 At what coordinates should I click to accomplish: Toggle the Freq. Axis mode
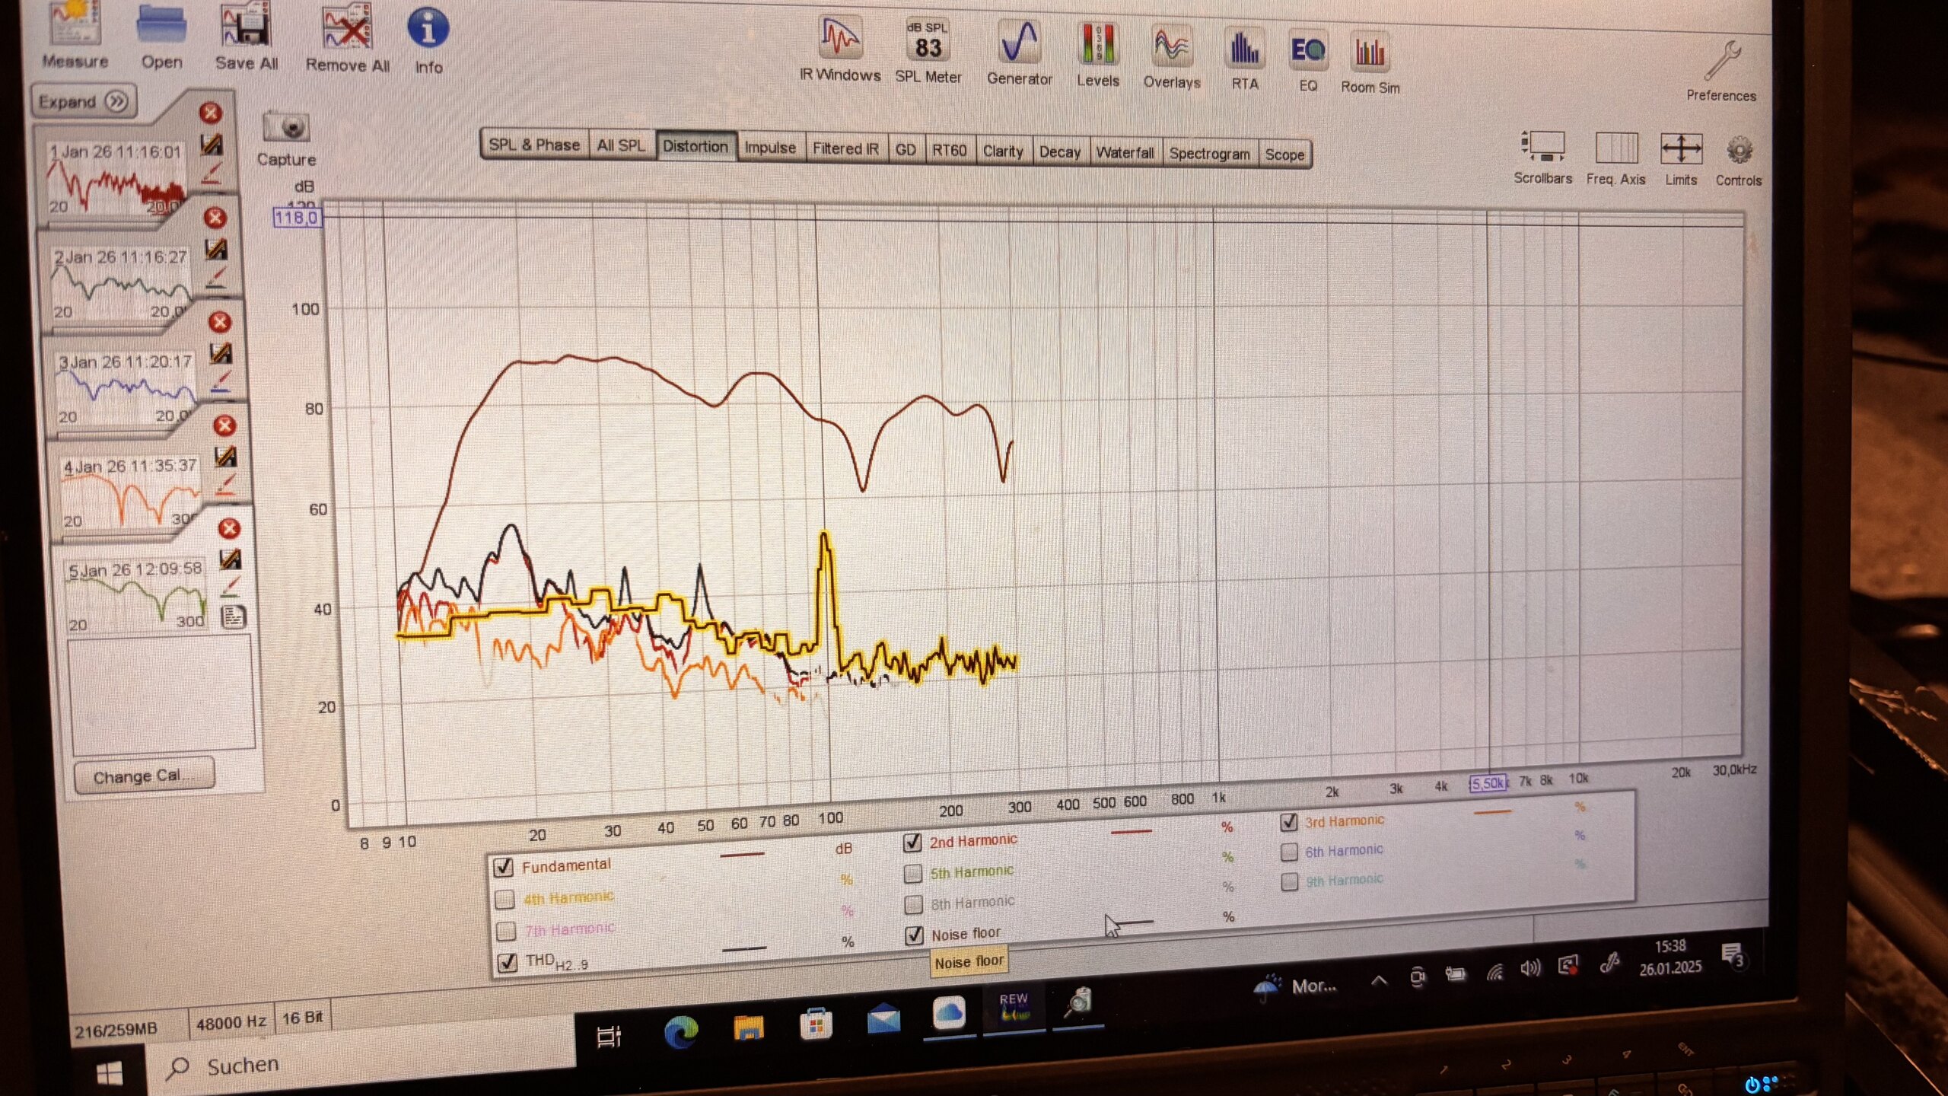[1615, 149]
